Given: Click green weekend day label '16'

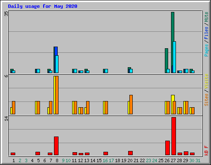Looking at the screenshot, I should 105,160.
